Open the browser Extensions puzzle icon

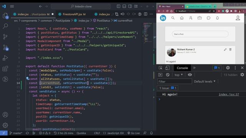231,11
